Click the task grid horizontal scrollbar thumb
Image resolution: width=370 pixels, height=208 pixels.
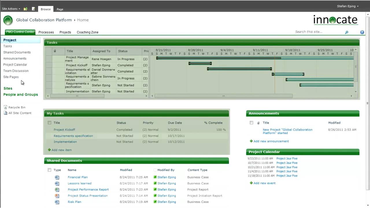pos(77,96)
